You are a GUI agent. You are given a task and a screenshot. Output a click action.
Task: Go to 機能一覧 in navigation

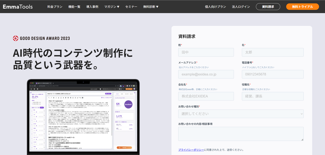74,7
